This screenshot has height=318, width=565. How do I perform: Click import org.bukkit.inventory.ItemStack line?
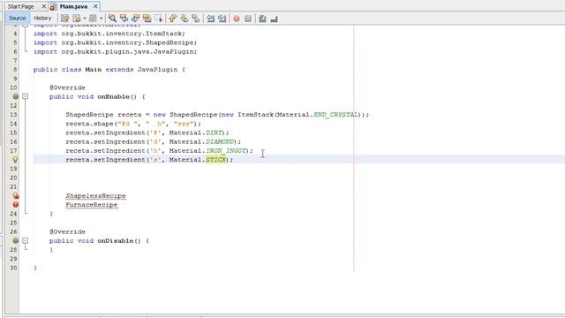pyautogui.click(x=109, y=34)
